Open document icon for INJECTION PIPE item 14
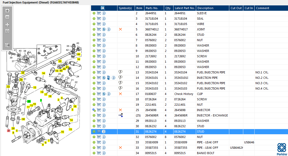This screenshot has width=288, height=156. click(109, 78)
